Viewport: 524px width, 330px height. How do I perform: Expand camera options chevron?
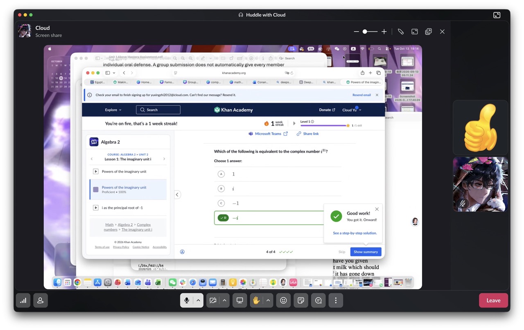[224, 301]
